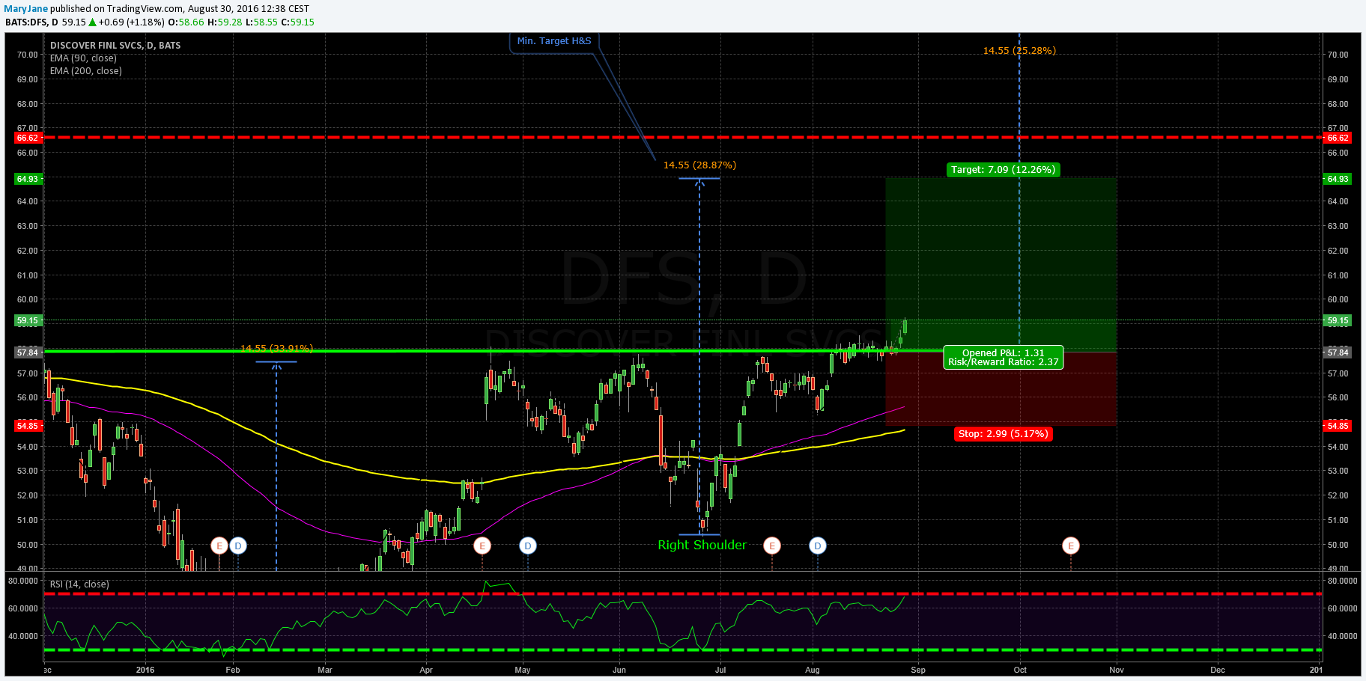Click the Oct label on the time axis
The image size is (1366, 681).
pos(1020,670)
